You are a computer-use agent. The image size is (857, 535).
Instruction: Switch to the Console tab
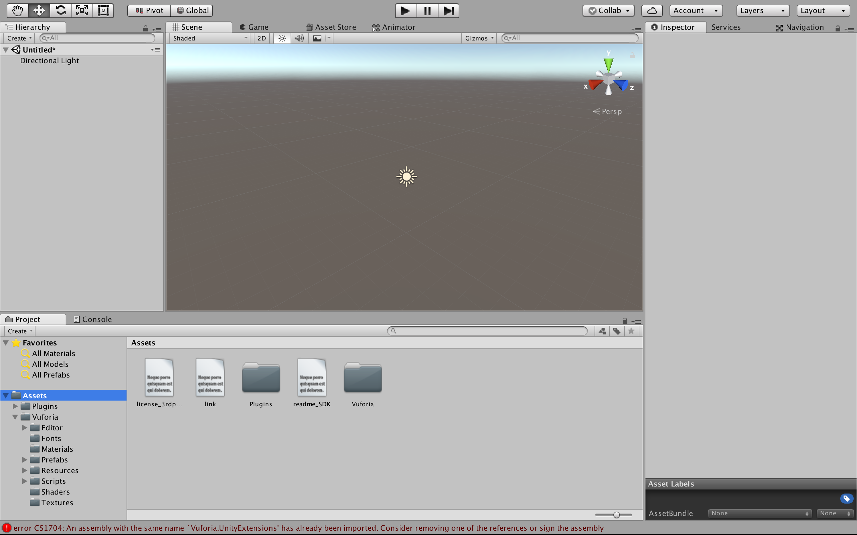coord(93,319)
